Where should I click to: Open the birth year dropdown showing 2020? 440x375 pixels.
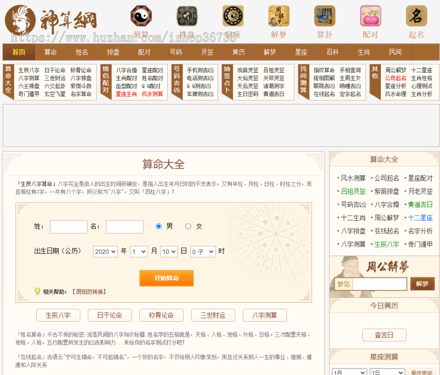[105, 251]
